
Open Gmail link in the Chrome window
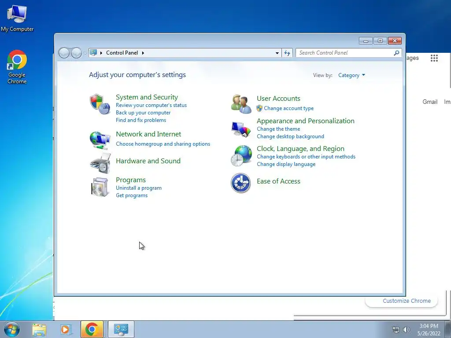[x=430, y=102]
